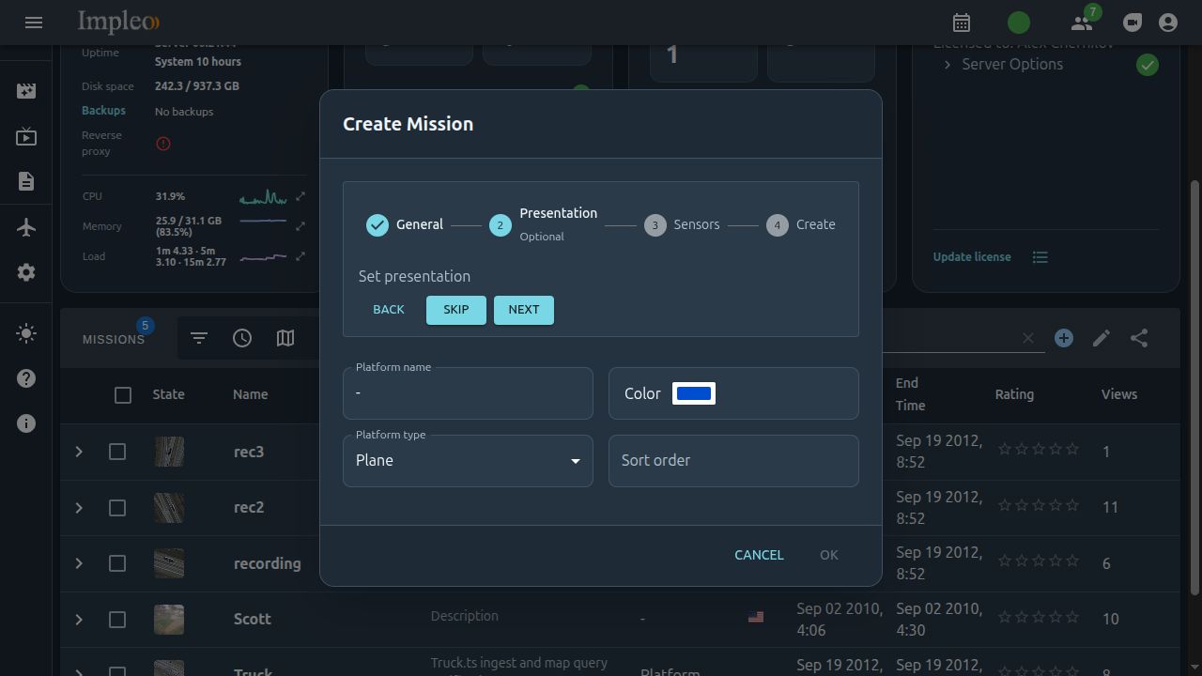Open the blue Color swatch picker

694,393
